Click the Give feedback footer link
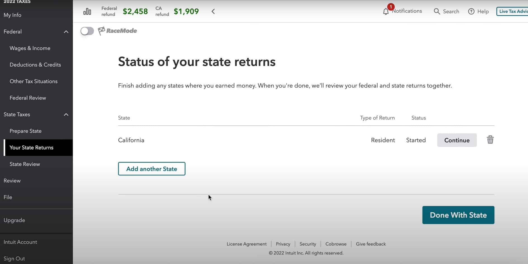This screenshot has width=528, height=264. point(371,244)
